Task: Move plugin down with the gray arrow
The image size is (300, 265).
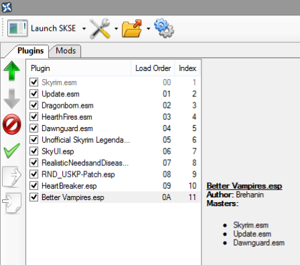Action: tap(12, 98)
